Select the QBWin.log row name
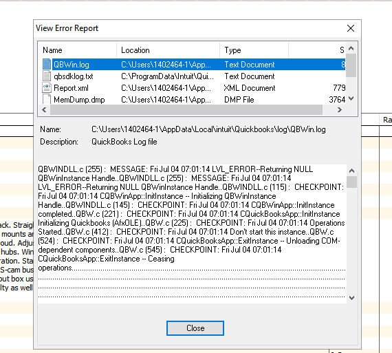This screenshot has width=392, height=353. coord(72,65)
